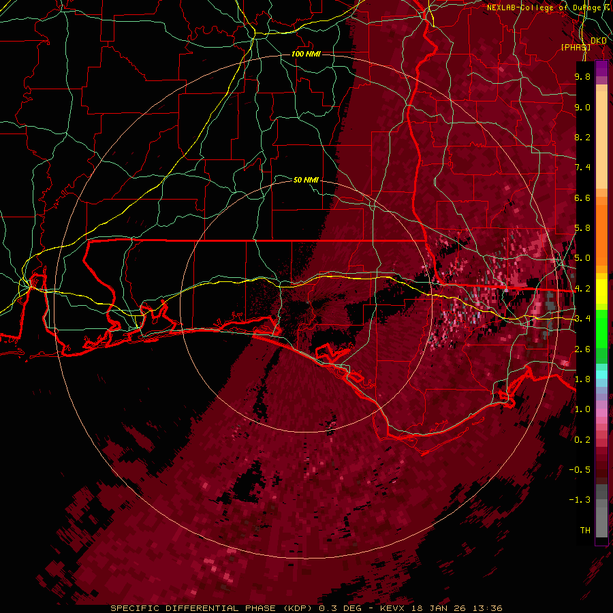Click the "4.2" scale value
This screenshot has height=613, width=613.
click(x=582, y=289)
